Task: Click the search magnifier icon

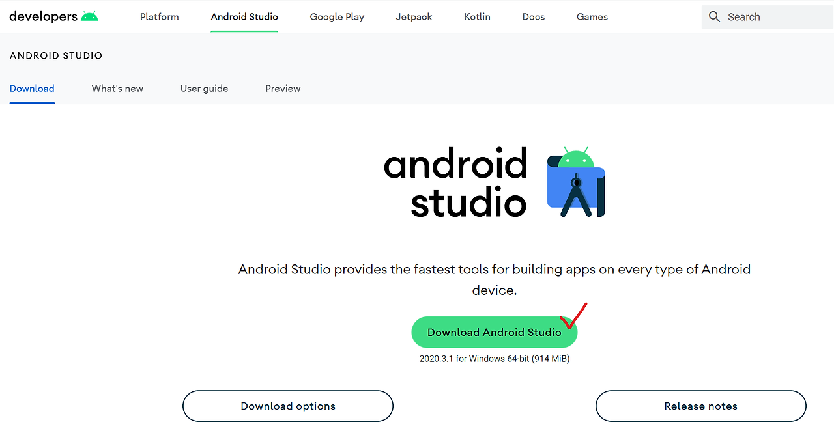Action: coord(715,17)
